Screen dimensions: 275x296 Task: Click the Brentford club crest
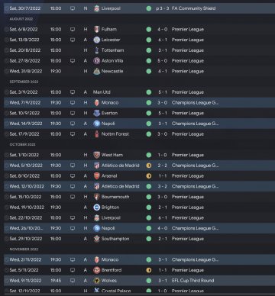pyautogui.click(x=97, y=270)
